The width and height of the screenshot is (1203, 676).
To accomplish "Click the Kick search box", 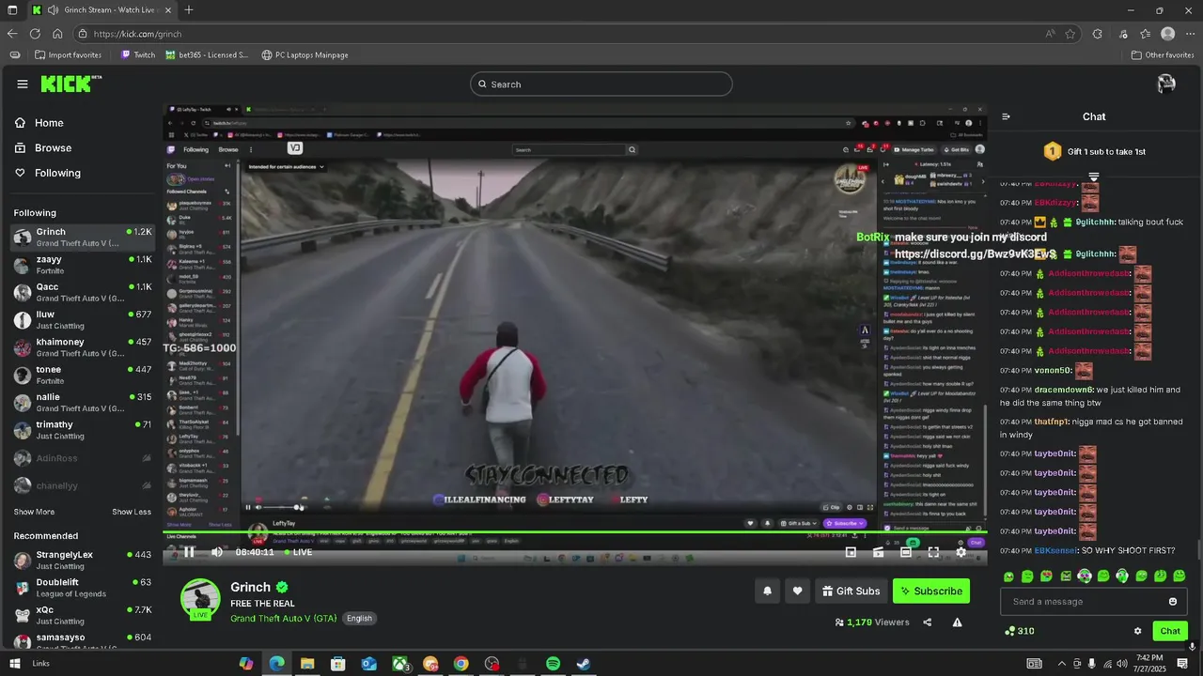I will tap(601, 84).
